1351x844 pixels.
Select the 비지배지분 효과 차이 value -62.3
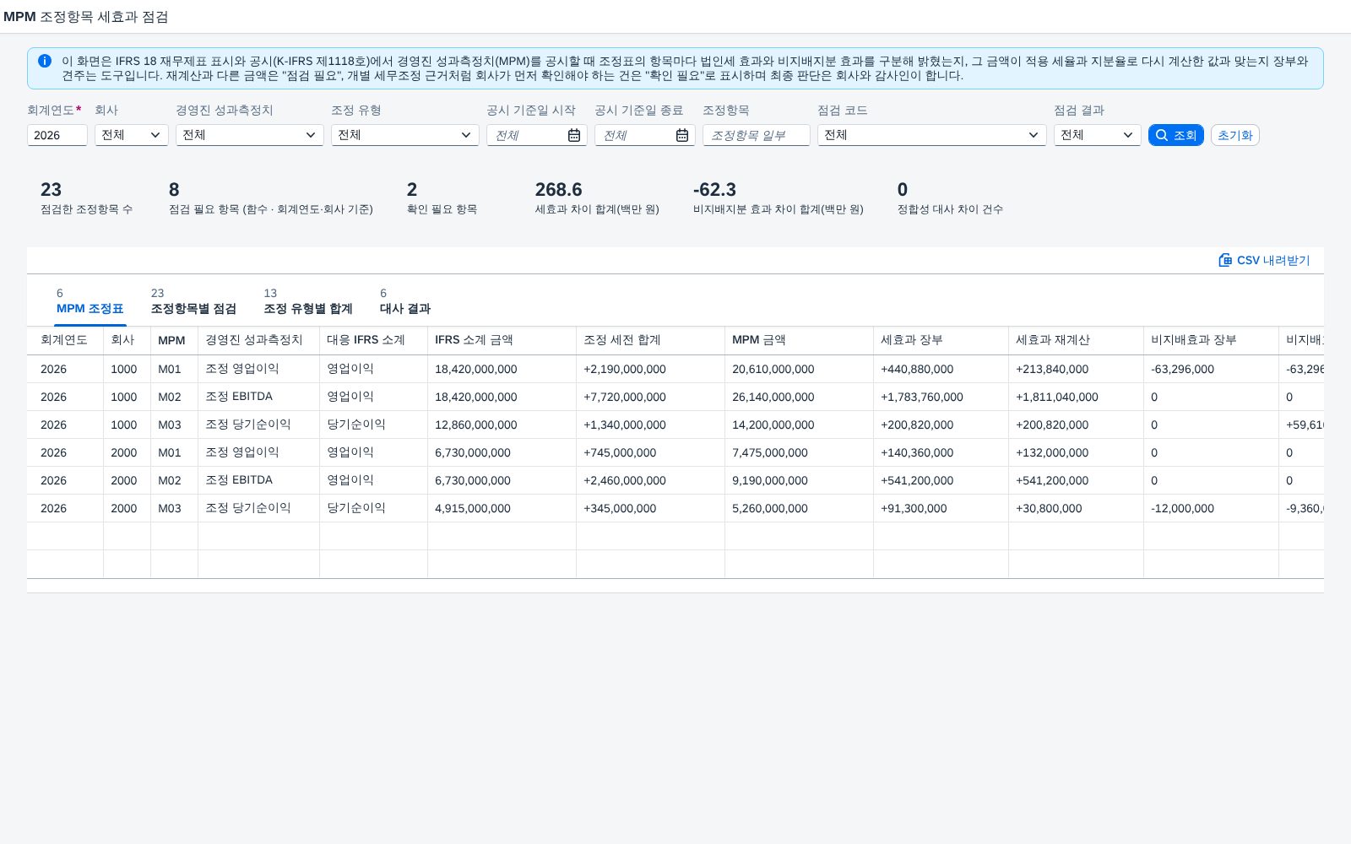pos(714,190)
